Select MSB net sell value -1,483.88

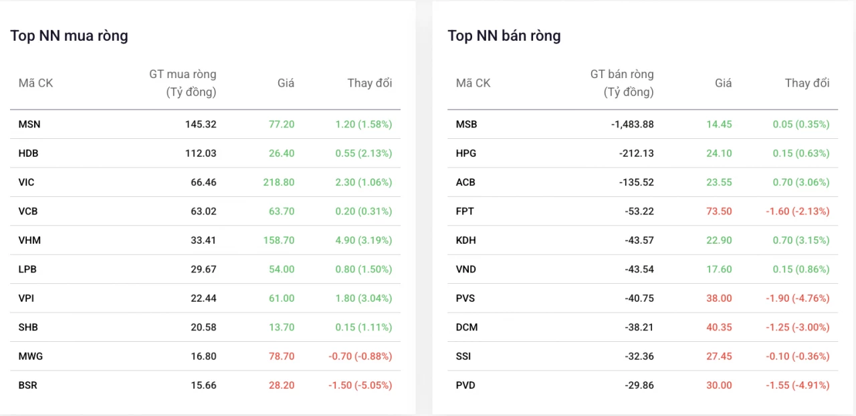(x=632, y=124)
